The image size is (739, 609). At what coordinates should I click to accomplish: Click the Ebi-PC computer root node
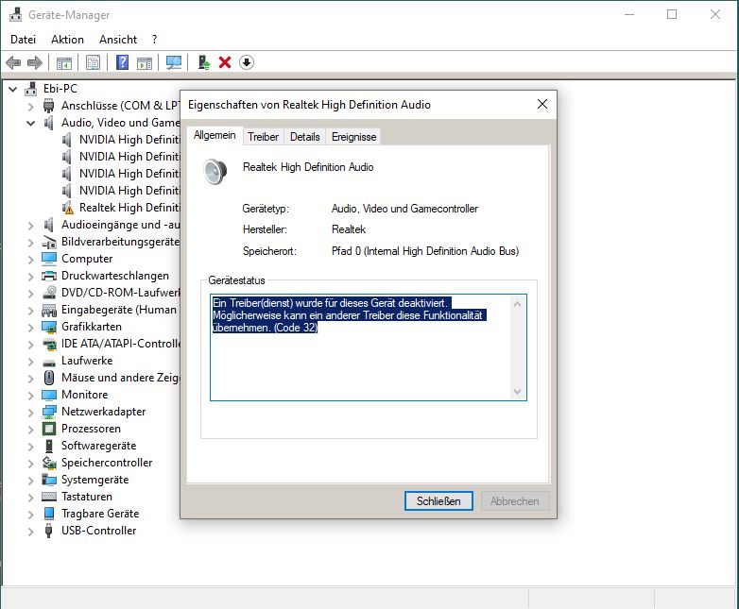(60, 89)
